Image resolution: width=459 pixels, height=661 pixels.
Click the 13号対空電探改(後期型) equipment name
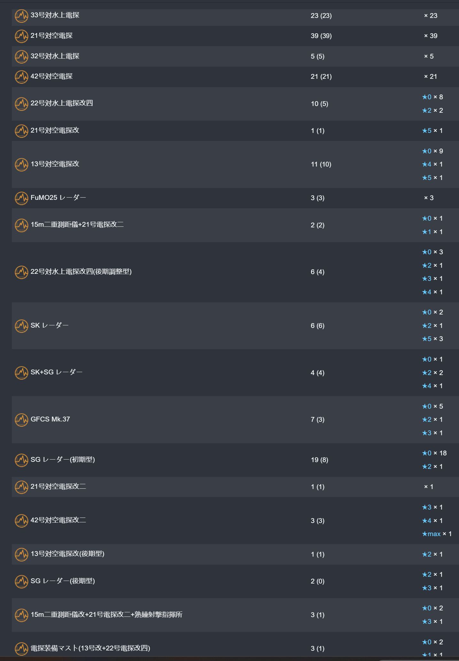pyautogui.click(x=67, y=554)
